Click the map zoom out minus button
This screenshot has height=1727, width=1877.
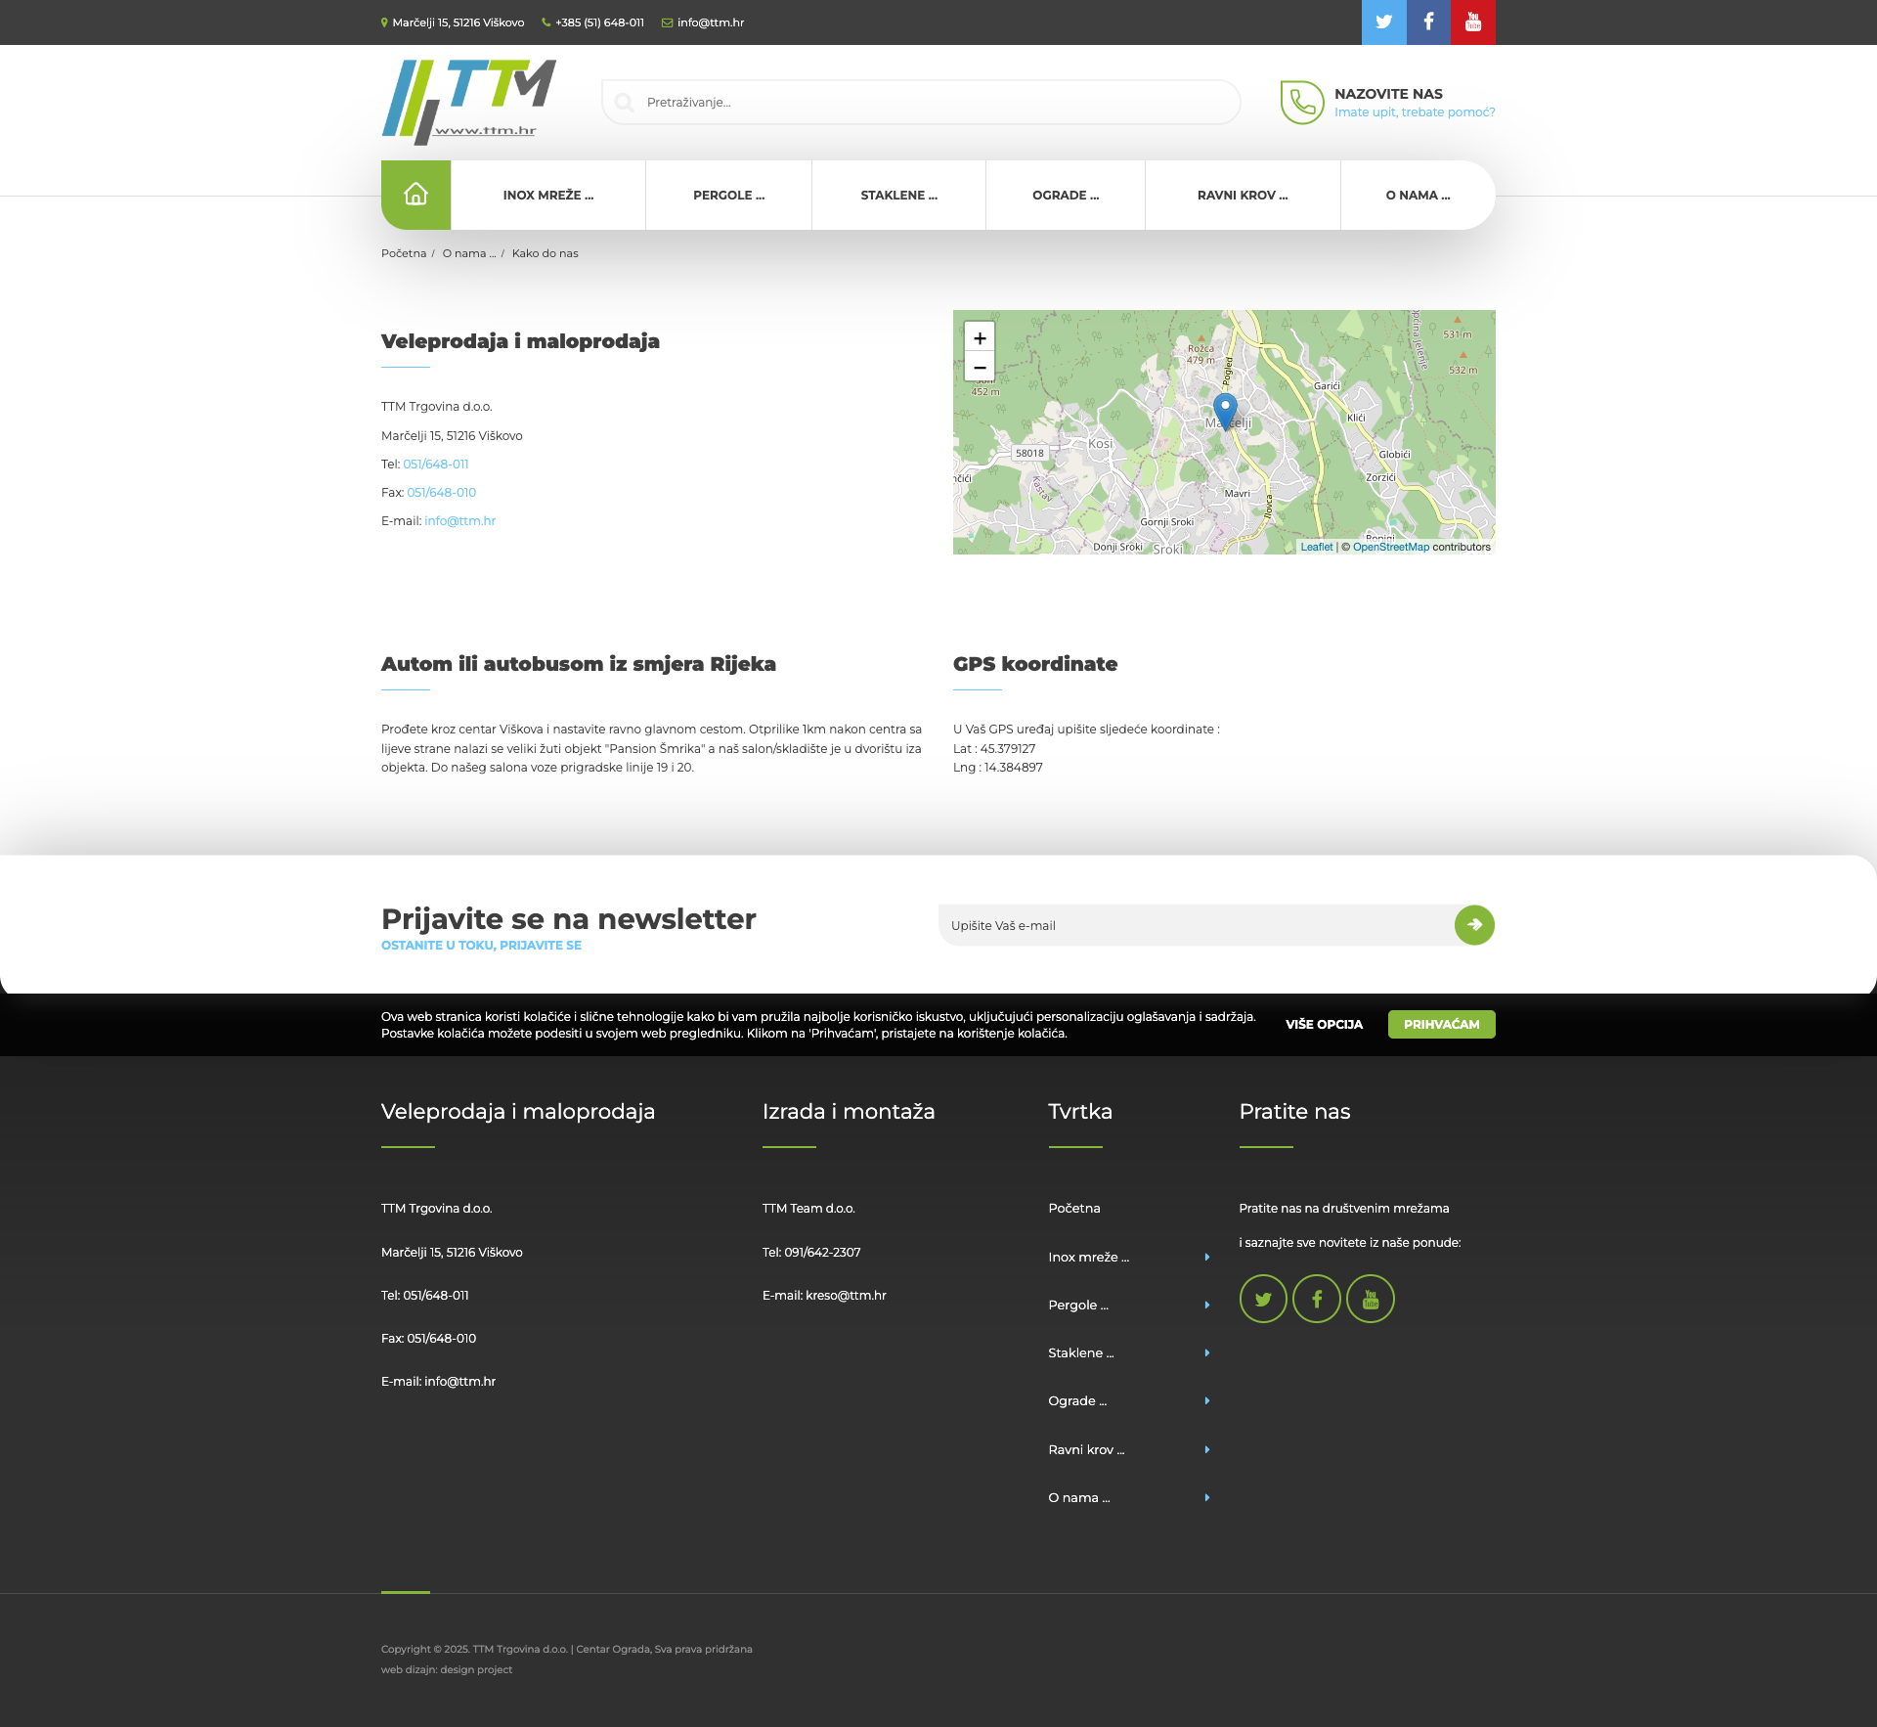980,367
